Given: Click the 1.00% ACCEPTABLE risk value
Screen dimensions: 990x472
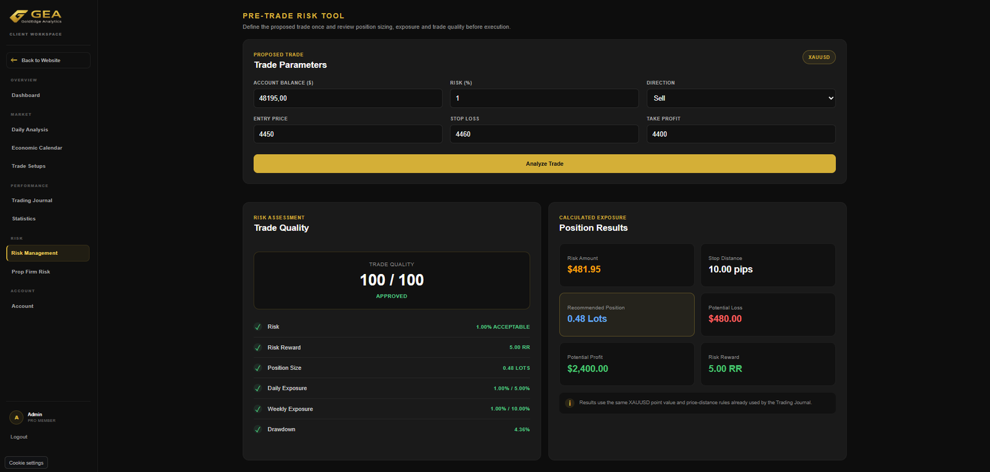Looking at the screenshot, I should point(503,327).
